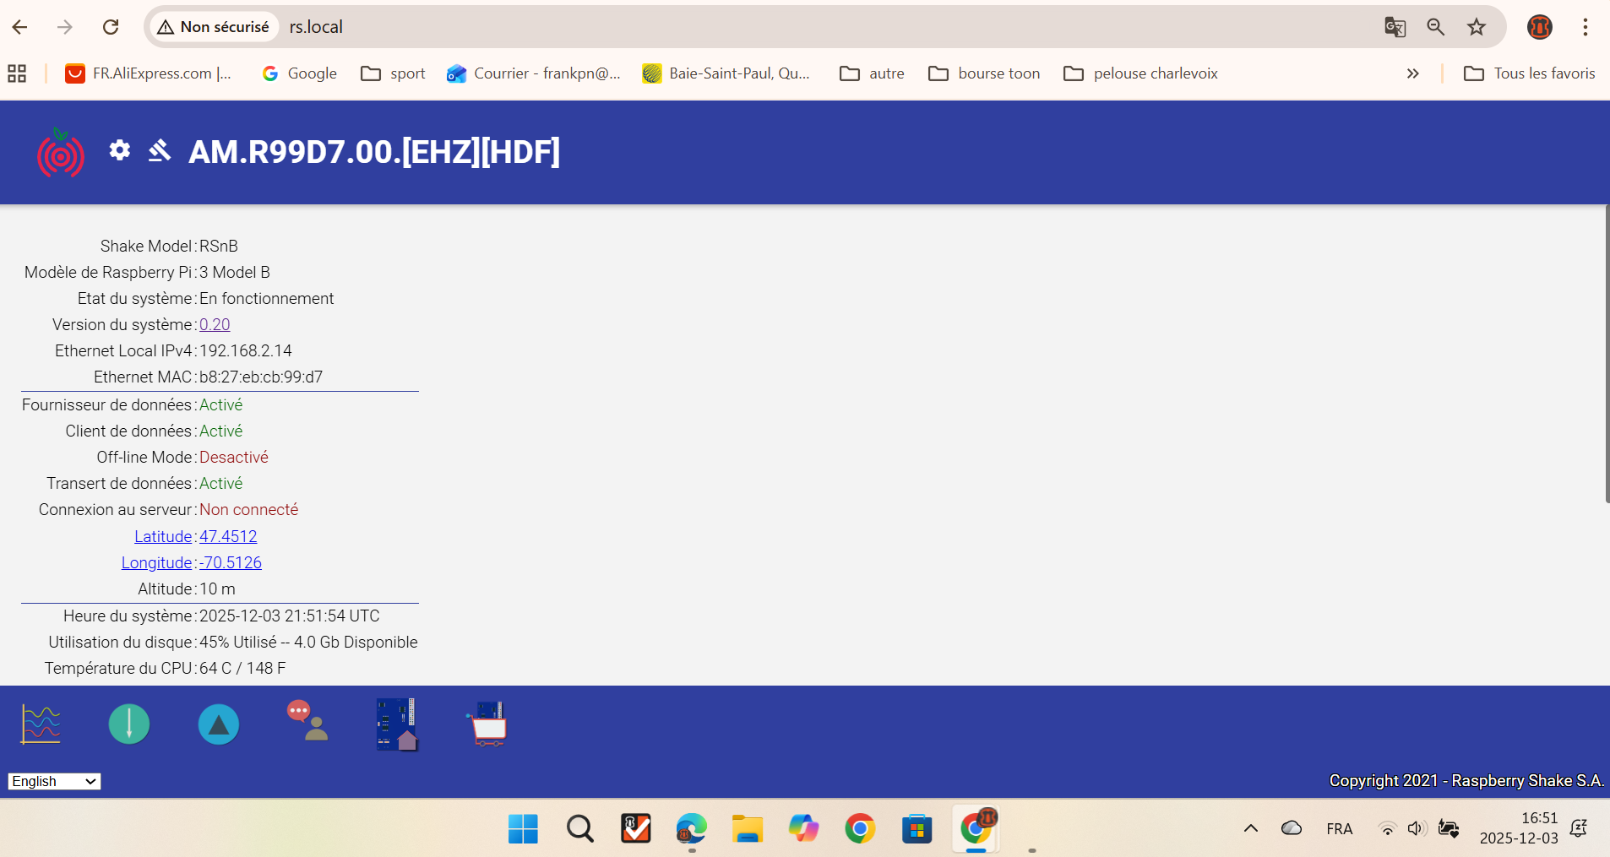This screenshot has width=1610, height=857.
Task: Bookmark this page with the star icon
Action: pyautogui.click(x=1477, y=27)
